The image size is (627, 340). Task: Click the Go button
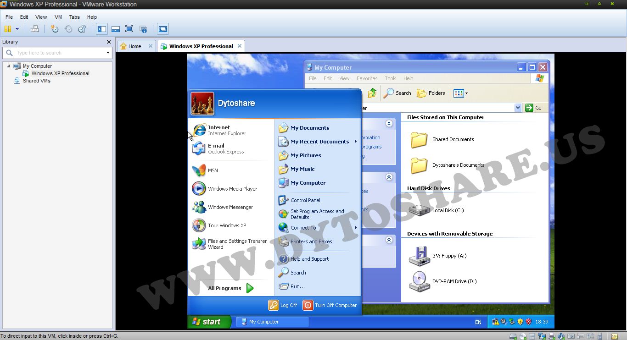click(533, 108)
